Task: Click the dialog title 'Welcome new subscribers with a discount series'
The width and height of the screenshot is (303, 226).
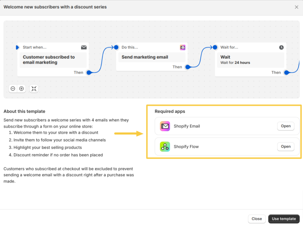Action: 55,7
